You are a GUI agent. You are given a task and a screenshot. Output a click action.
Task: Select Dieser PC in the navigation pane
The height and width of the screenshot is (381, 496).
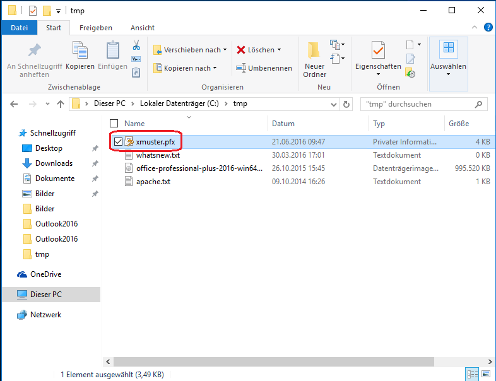pos(51,295)
